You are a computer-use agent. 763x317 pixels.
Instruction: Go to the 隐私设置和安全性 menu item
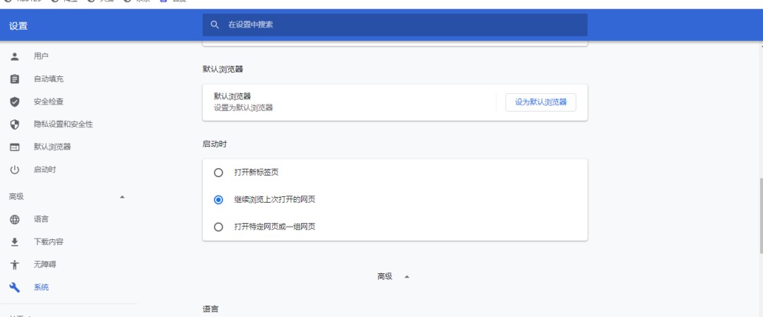tap(63, 124)
